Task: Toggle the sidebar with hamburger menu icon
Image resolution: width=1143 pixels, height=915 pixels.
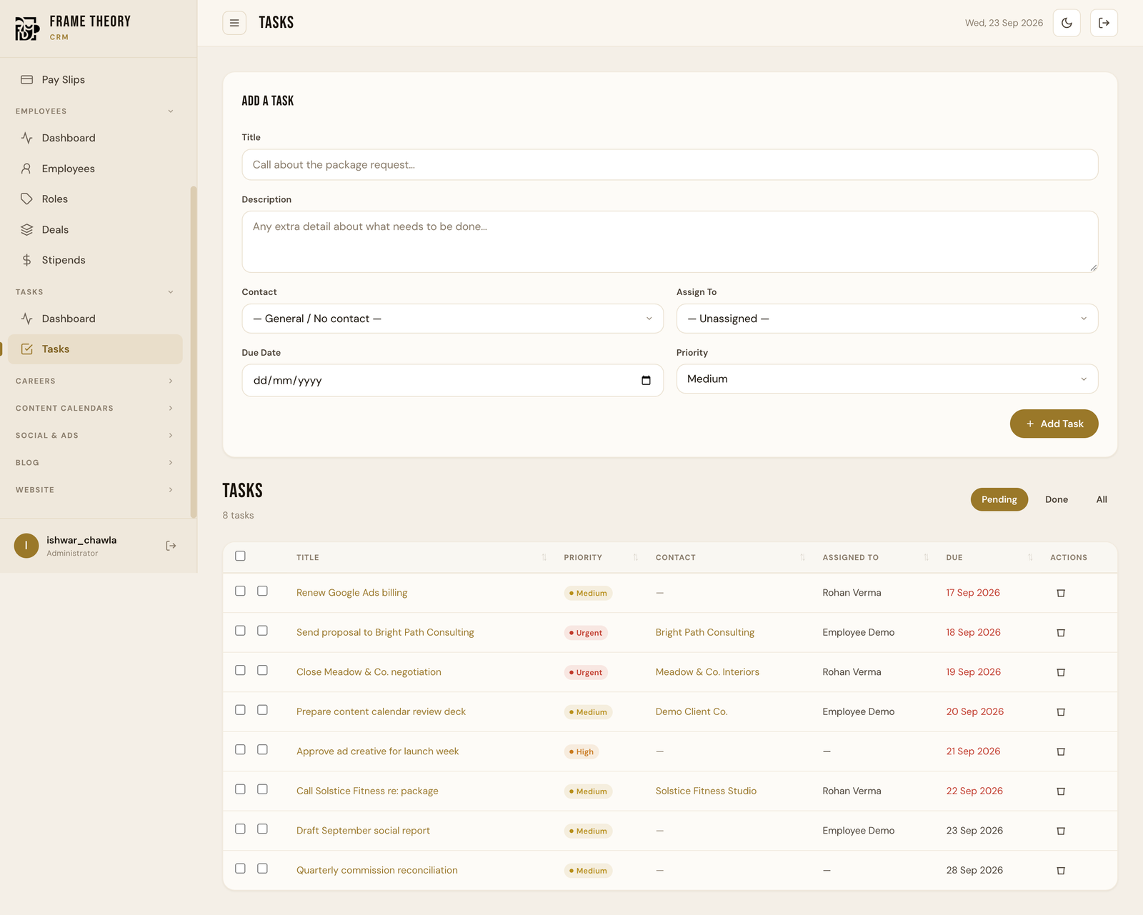Action: tap(234, 23)
